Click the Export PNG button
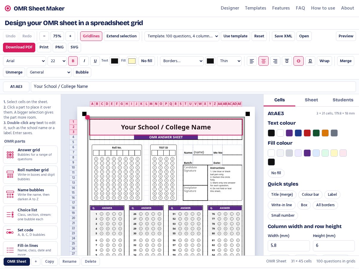 [x=60, y=47]
